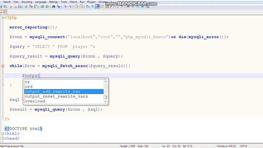Select 'or' in the autocomplete list
The width and height of the screenshot is (263, 148).
click(x=64, y=82)
